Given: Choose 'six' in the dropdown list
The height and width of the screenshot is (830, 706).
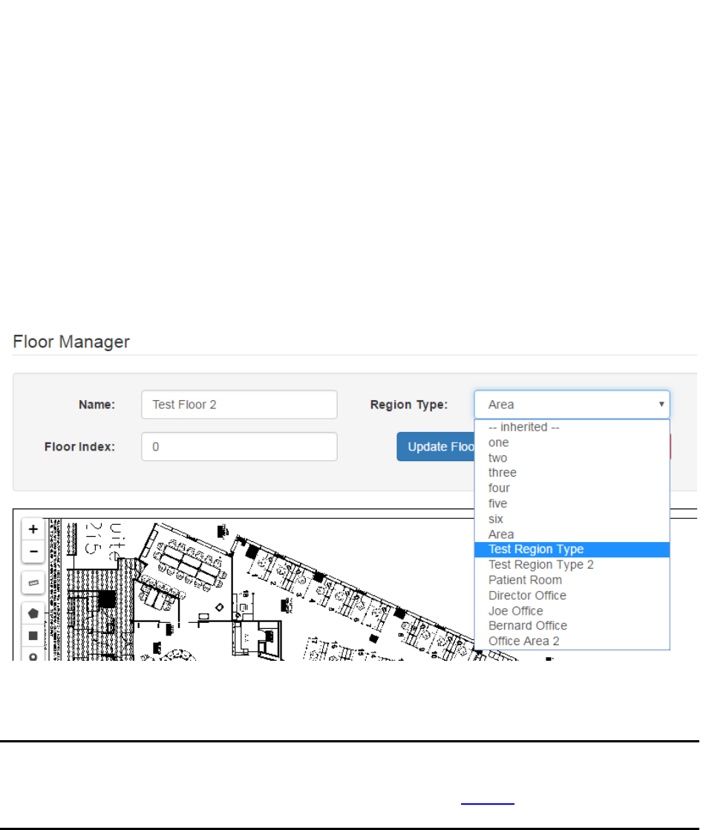Looking at the screenshot, I should 572,519.
